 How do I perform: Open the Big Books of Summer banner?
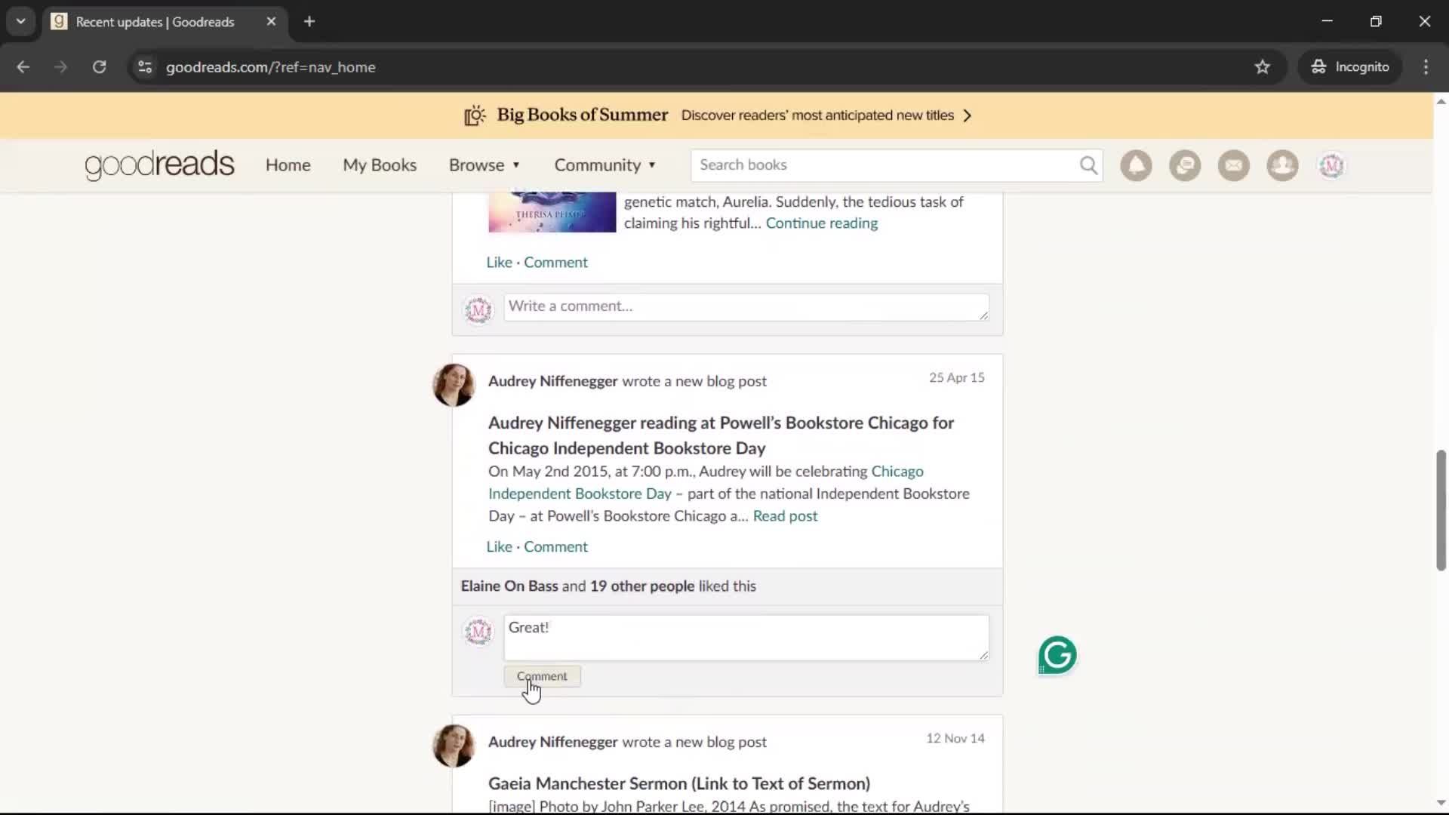click(717, 115)
